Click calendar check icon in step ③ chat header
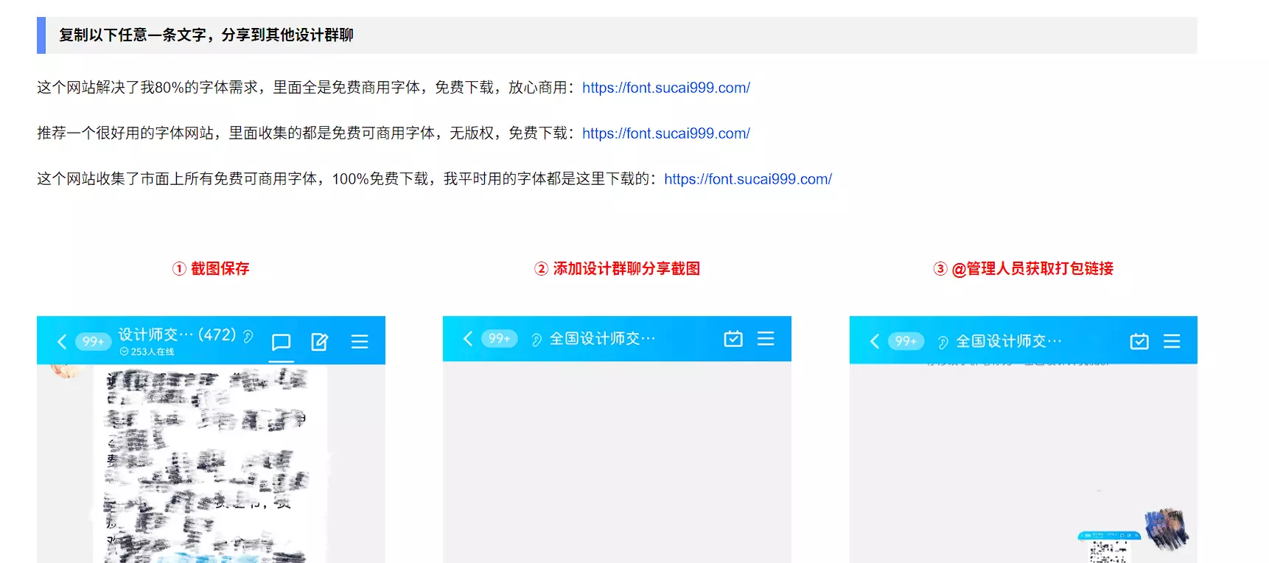 click(x=1139, y=341)
